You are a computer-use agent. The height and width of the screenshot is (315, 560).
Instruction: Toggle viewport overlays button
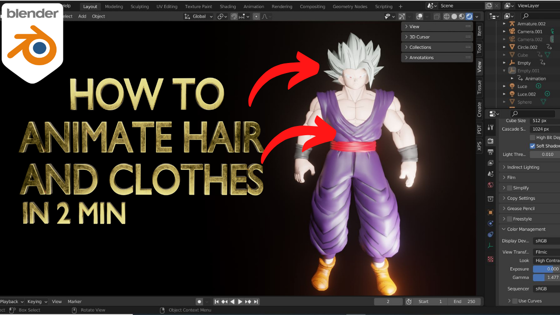420,17
